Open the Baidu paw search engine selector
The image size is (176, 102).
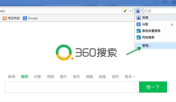pos(139,11)
